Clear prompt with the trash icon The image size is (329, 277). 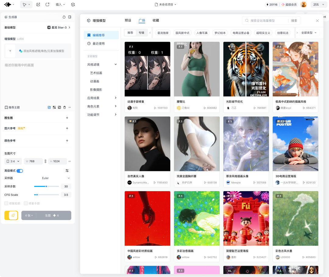(x=64, y=108)
